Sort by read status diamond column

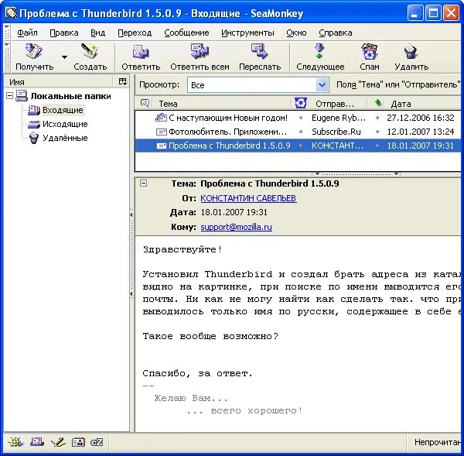pos(377,103)
